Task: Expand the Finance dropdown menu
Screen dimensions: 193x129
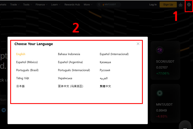Action: click(x=41, y=5)
